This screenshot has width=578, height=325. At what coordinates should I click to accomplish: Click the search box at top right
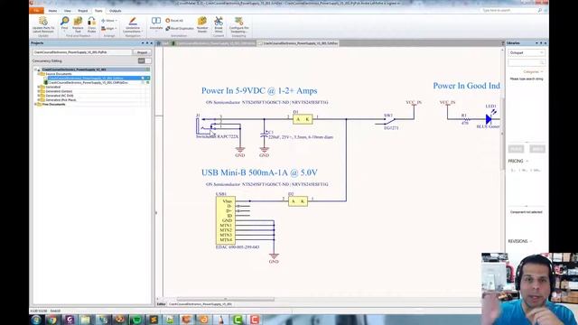click(511, 10)
